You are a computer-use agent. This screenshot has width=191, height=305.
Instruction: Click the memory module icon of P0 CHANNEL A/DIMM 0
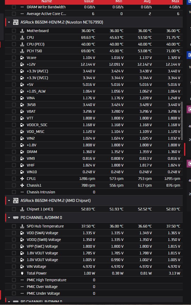tap(16, 217)
